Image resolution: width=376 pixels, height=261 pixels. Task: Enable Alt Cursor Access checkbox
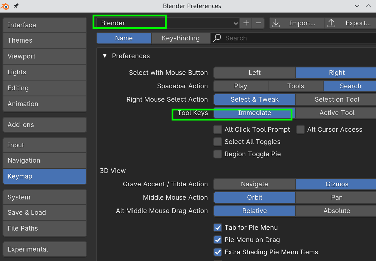click(301, 130)
